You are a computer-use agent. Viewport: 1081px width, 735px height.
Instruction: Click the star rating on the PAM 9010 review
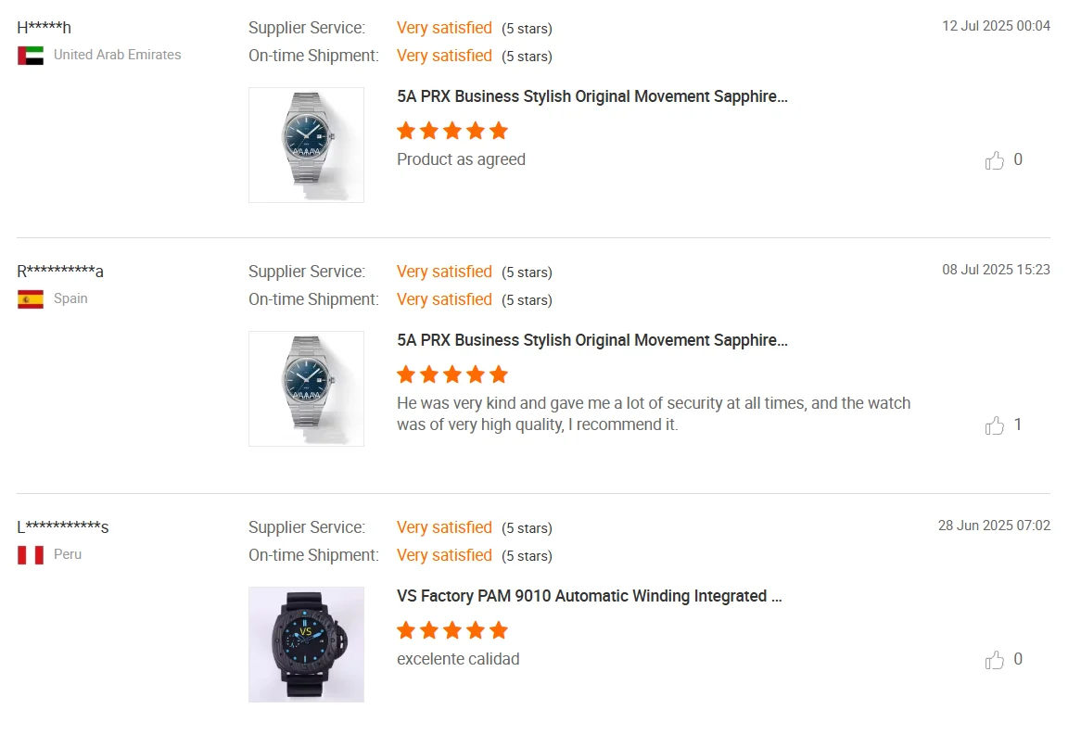tap(452, 631)
